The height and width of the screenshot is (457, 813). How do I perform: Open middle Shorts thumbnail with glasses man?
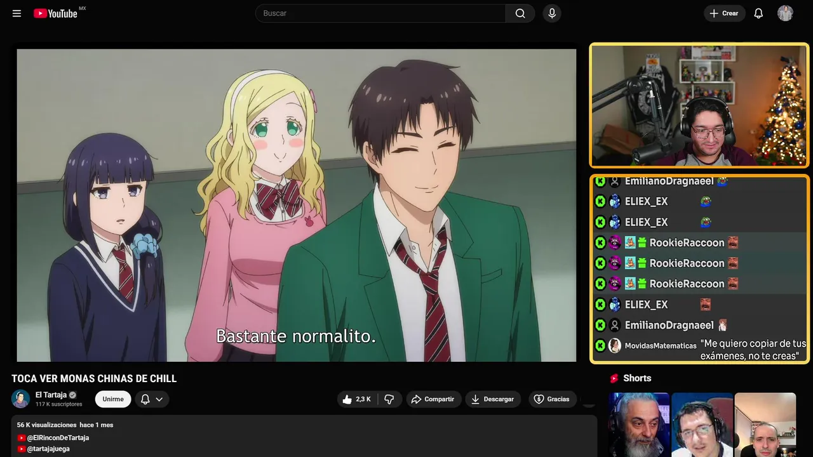[702, 425]
